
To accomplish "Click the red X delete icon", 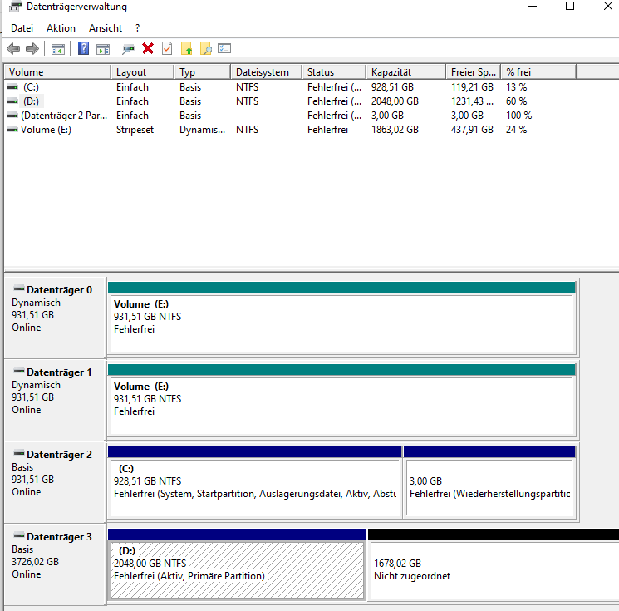I will 148,48.
